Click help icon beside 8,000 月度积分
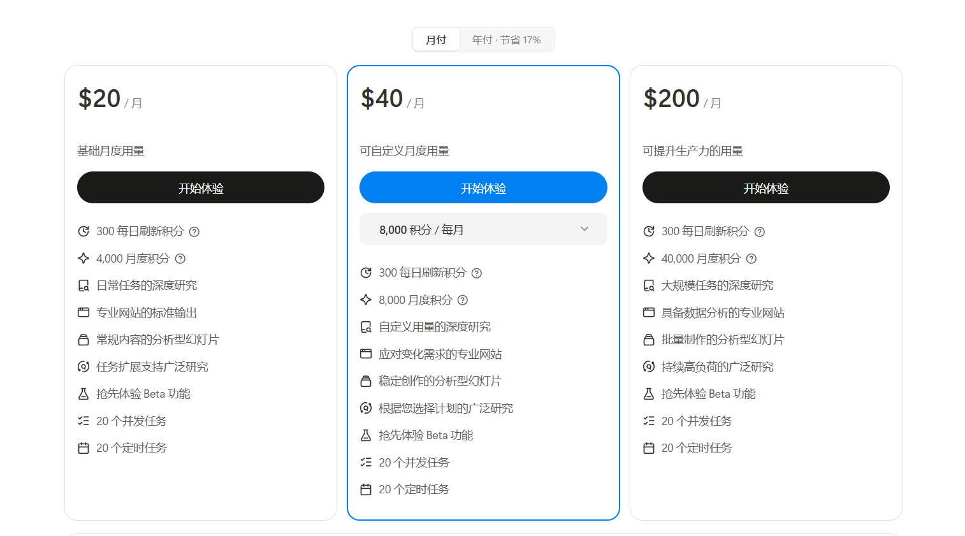Screen dimensions: 965x536 click(463, 300)
